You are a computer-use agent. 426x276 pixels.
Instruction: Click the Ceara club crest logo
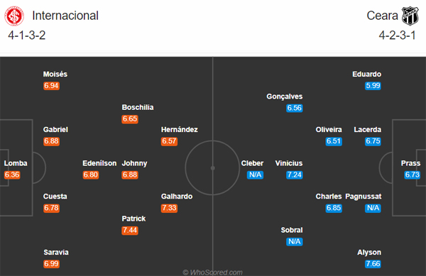click(x=410, y=16)
